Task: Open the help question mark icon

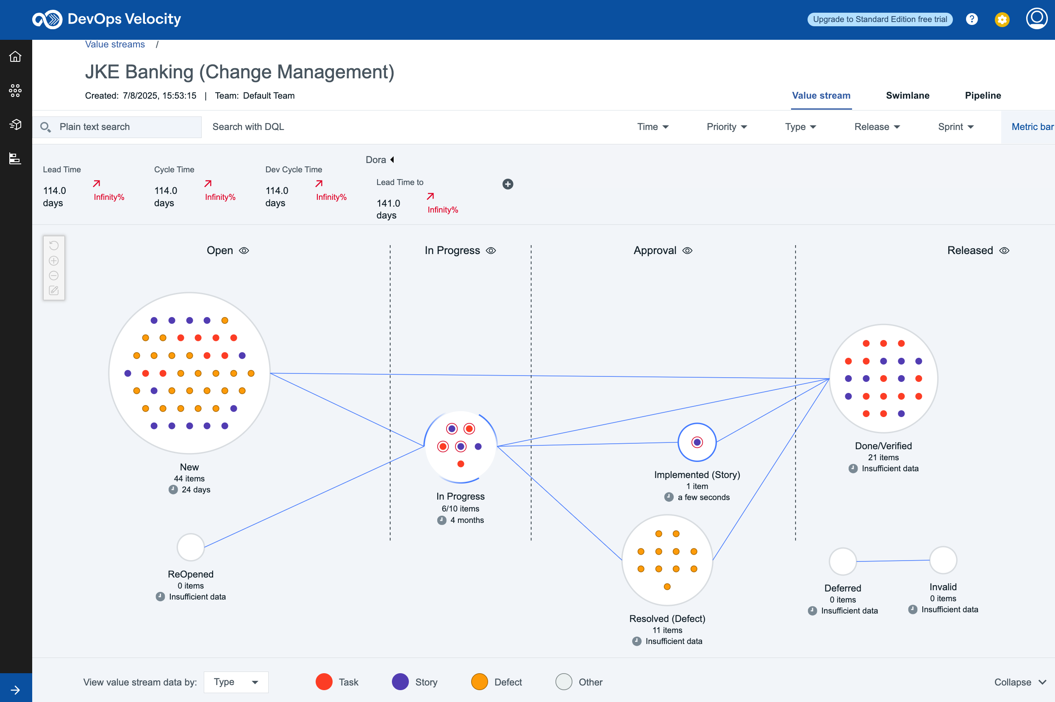Action: (x=971, y=19)
